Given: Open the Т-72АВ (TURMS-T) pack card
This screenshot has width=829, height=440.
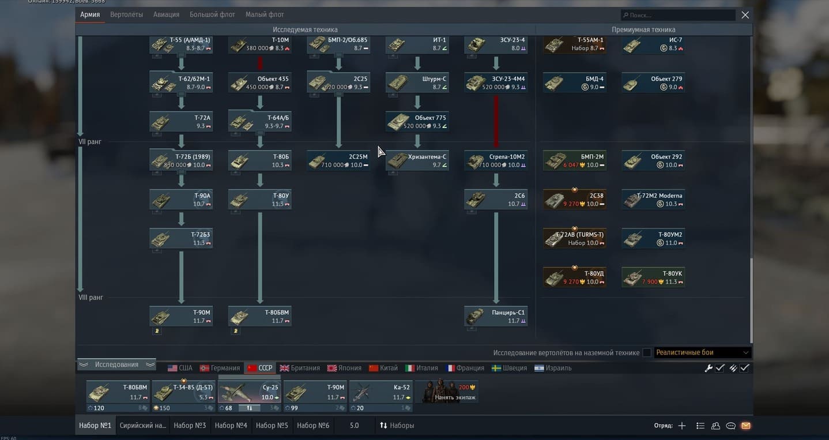Looking at the screenshot, I should pyautogui.click(x=574, y=238).
